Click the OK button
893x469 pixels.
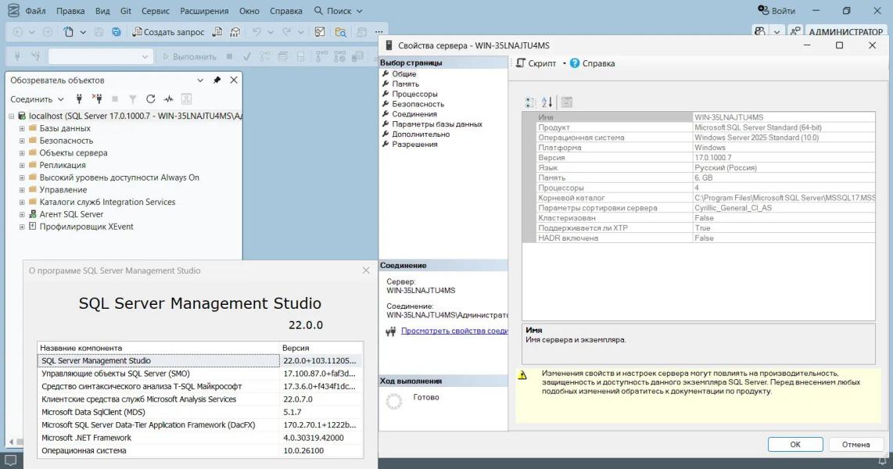(x=794, y=444)
